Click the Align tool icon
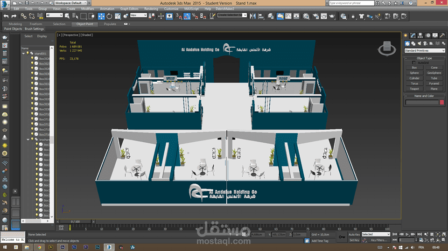This screenshot has width=448, height=251. (261, 16)
